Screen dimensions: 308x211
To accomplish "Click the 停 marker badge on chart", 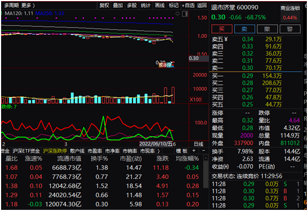I will click(x=168, y=65).
